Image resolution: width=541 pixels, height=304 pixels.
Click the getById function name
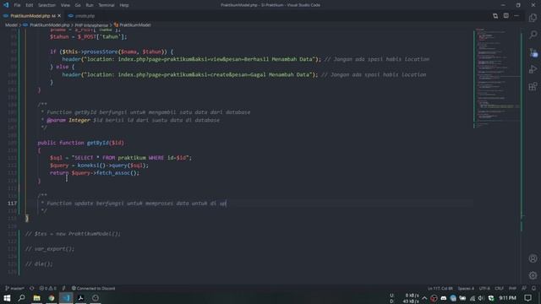[x=98, y=143]
